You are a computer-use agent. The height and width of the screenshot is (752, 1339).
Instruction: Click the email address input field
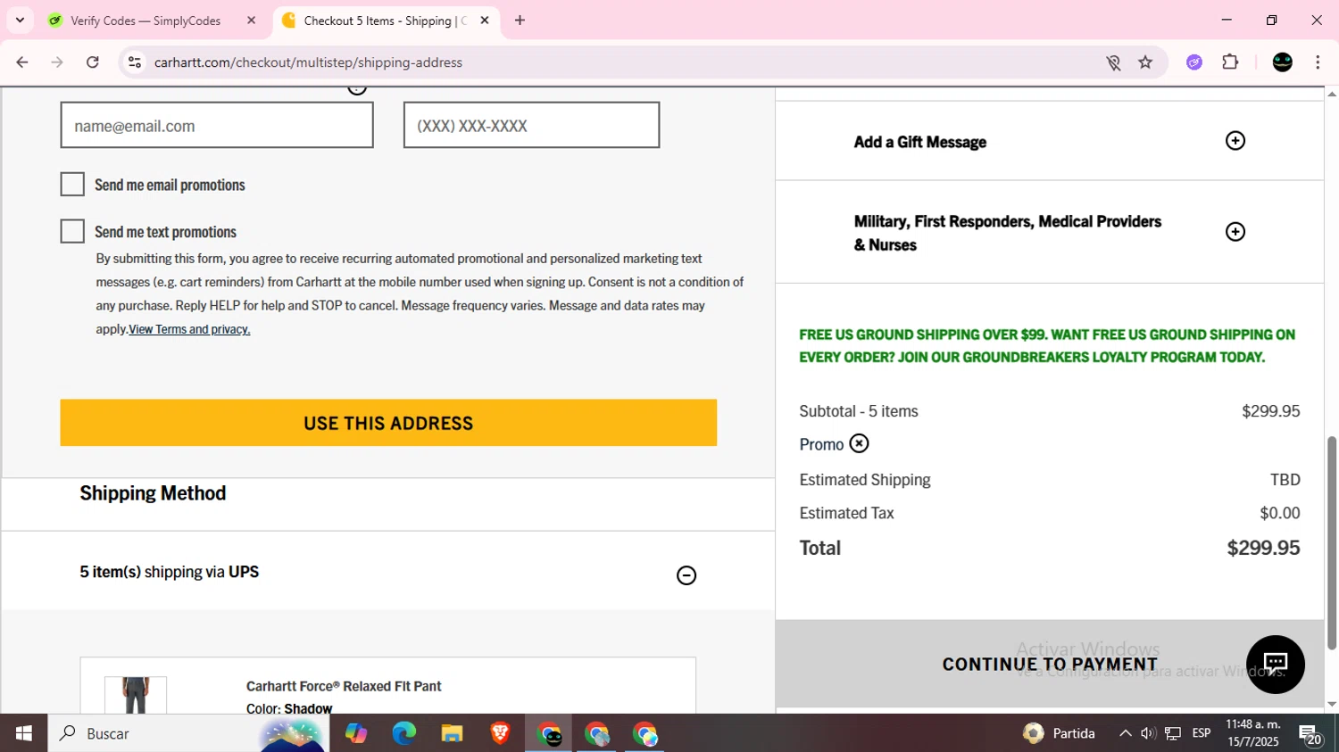click(x=217, y=125)
